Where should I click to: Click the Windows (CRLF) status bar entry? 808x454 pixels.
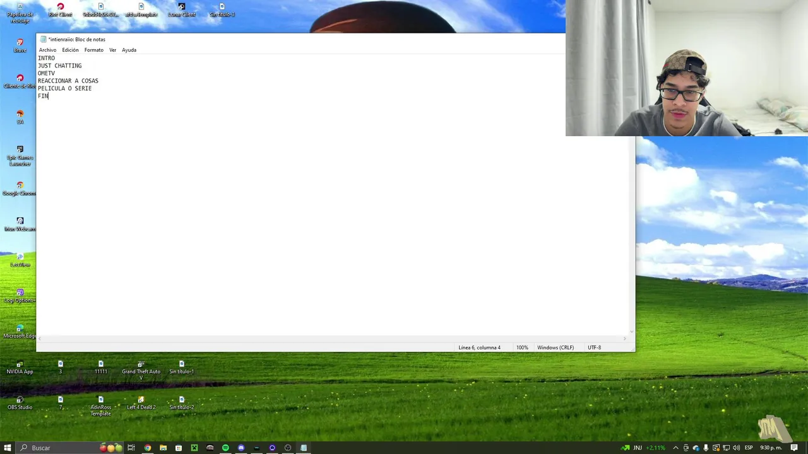pyautogui.click(x=555, y=347)
